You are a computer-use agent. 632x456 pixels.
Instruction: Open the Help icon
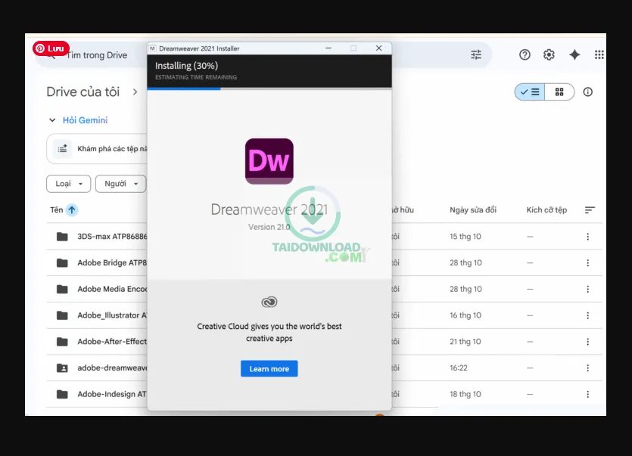524,54
